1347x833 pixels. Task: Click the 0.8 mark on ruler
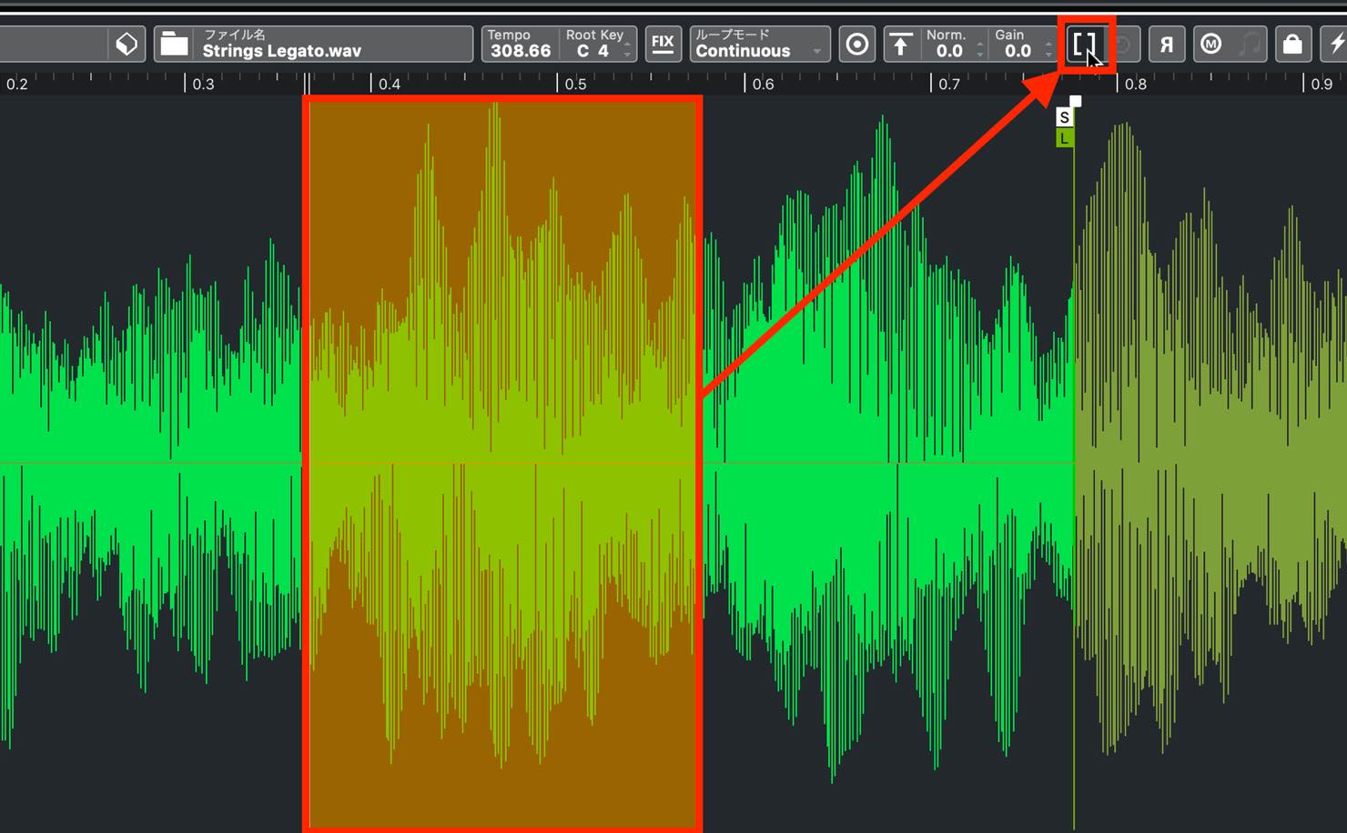pyautogui.click(x=1134, y=84)
